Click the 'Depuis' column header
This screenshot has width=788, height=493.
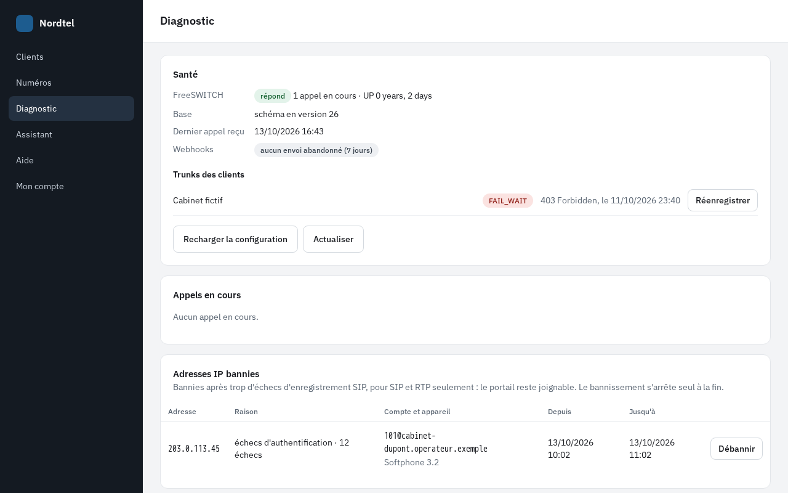[560, 412]
